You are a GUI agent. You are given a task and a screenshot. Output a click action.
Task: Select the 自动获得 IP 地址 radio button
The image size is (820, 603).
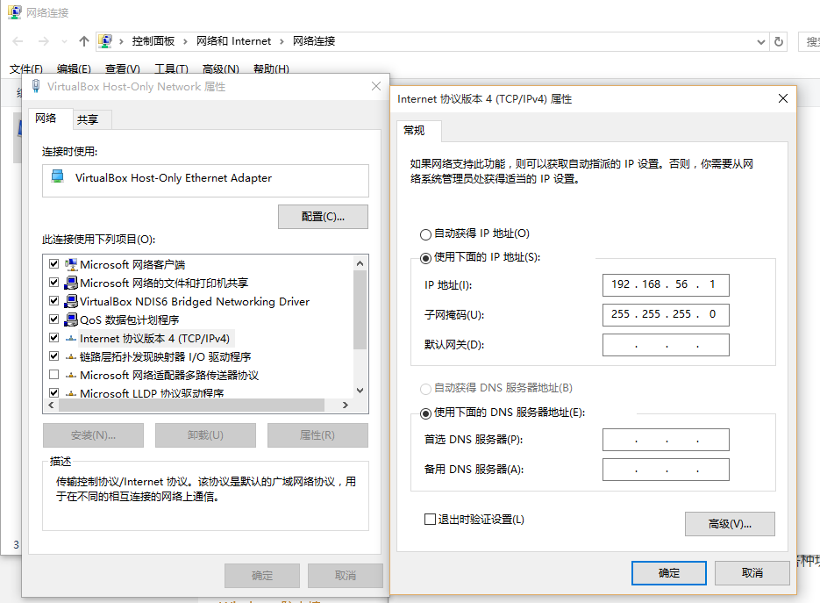[x=426, y=233]
